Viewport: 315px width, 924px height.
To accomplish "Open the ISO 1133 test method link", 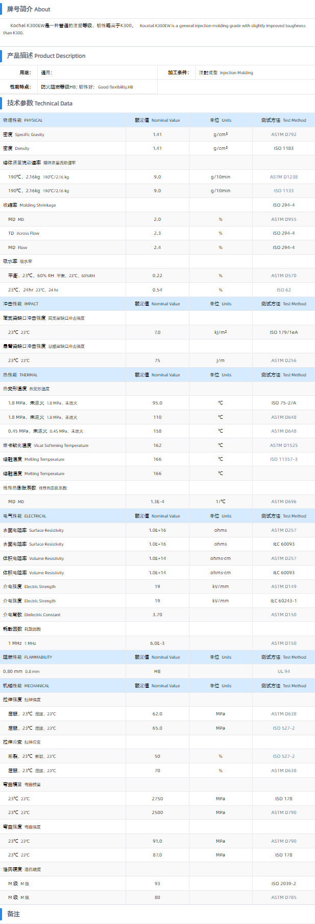I will tap(283, 191).
